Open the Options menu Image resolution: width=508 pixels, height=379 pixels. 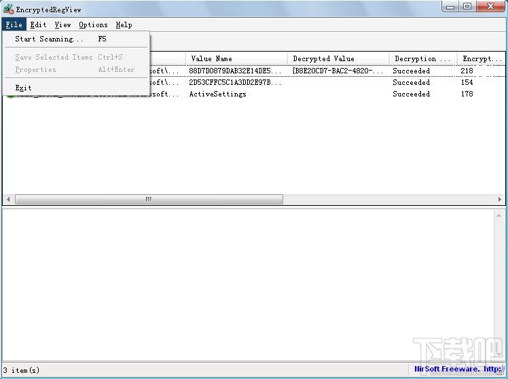(93, 24)
